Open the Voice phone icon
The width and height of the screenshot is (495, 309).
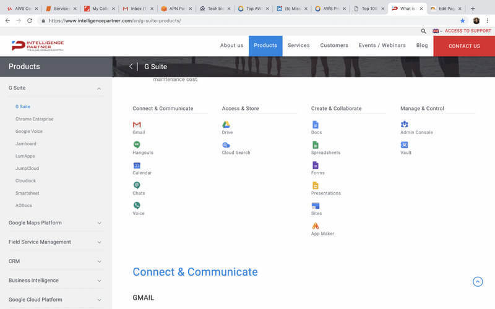[137, 206]
